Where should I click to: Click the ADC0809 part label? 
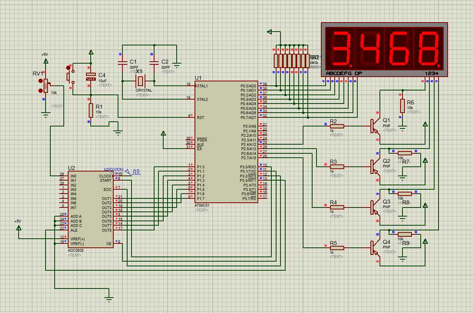click(x=76, y=251)
